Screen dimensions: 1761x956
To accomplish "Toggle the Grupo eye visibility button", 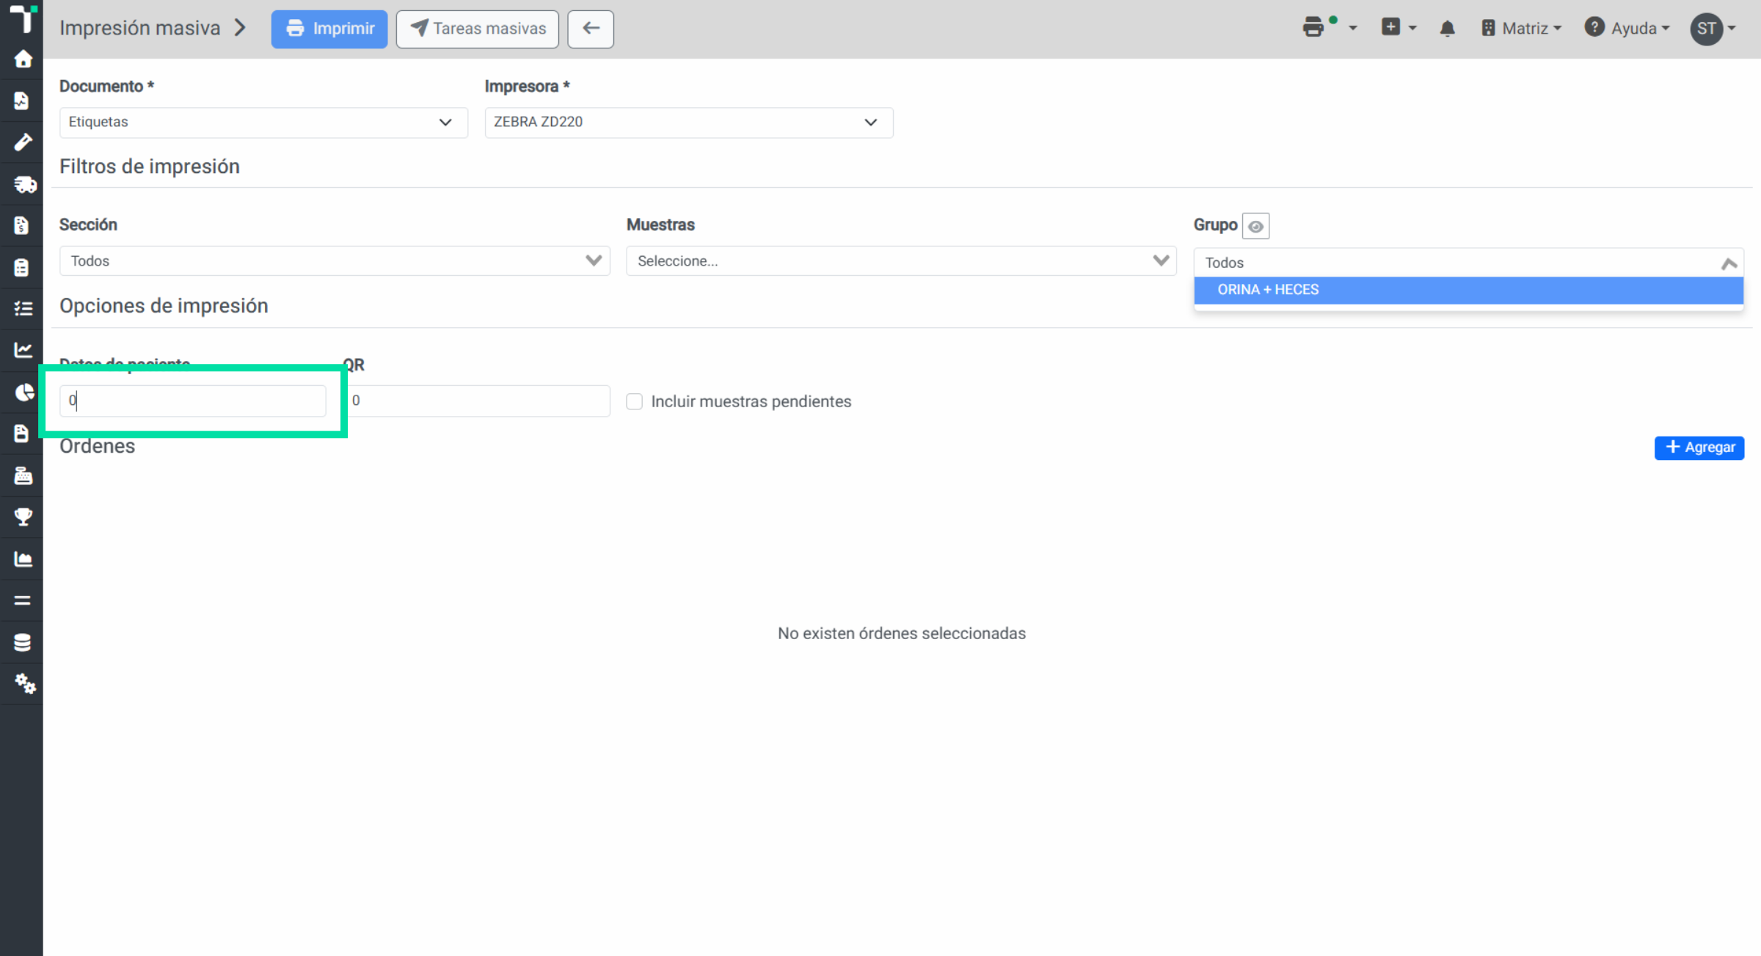I will tap(1255, 226).
